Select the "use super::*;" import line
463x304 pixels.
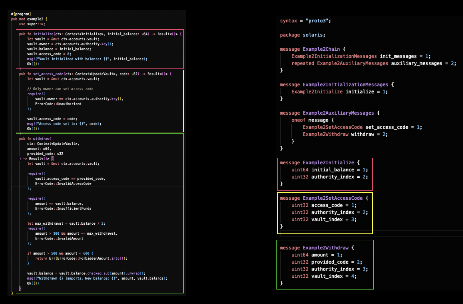tap(32, 24)
